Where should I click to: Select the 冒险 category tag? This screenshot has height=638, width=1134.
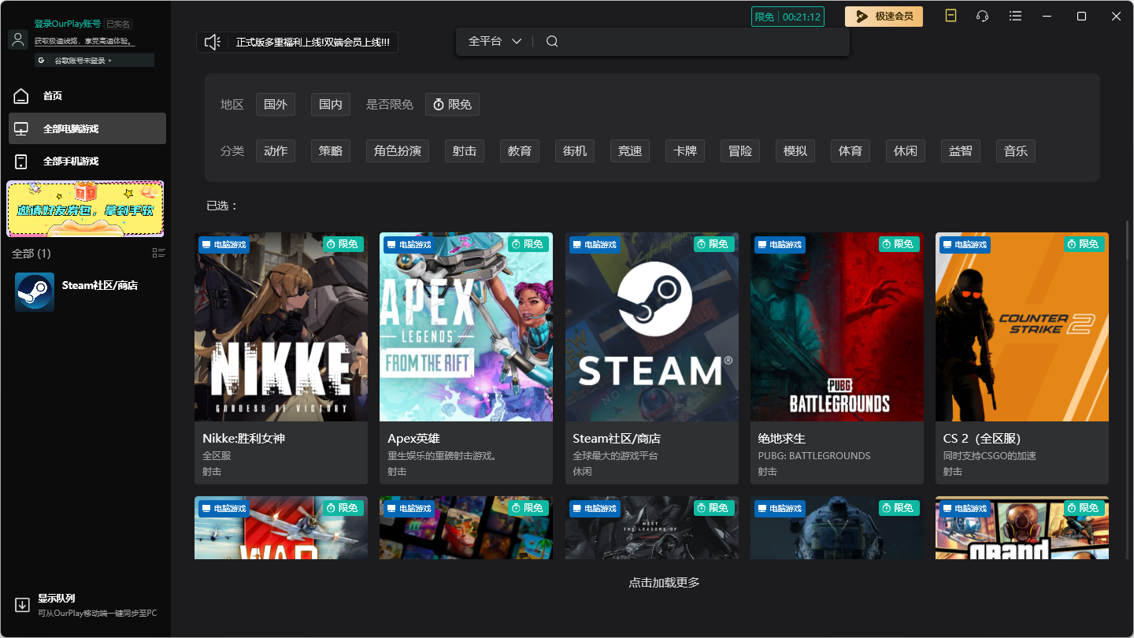740,151
